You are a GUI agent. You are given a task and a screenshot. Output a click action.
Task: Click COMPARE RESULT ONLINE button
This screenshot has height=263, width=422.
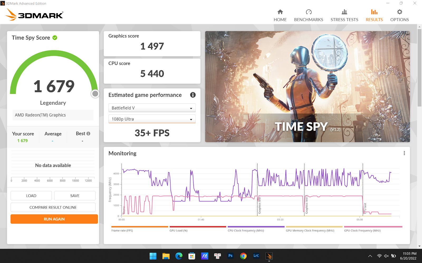[x=53, y=207]
